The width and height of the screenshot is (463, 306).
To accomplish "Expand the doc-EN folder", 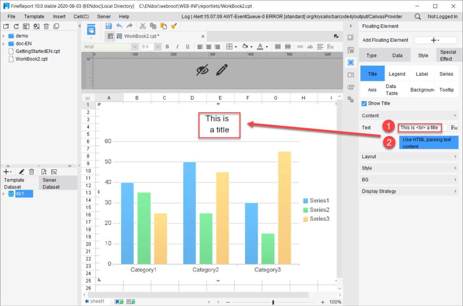I will tap(3, 44).
